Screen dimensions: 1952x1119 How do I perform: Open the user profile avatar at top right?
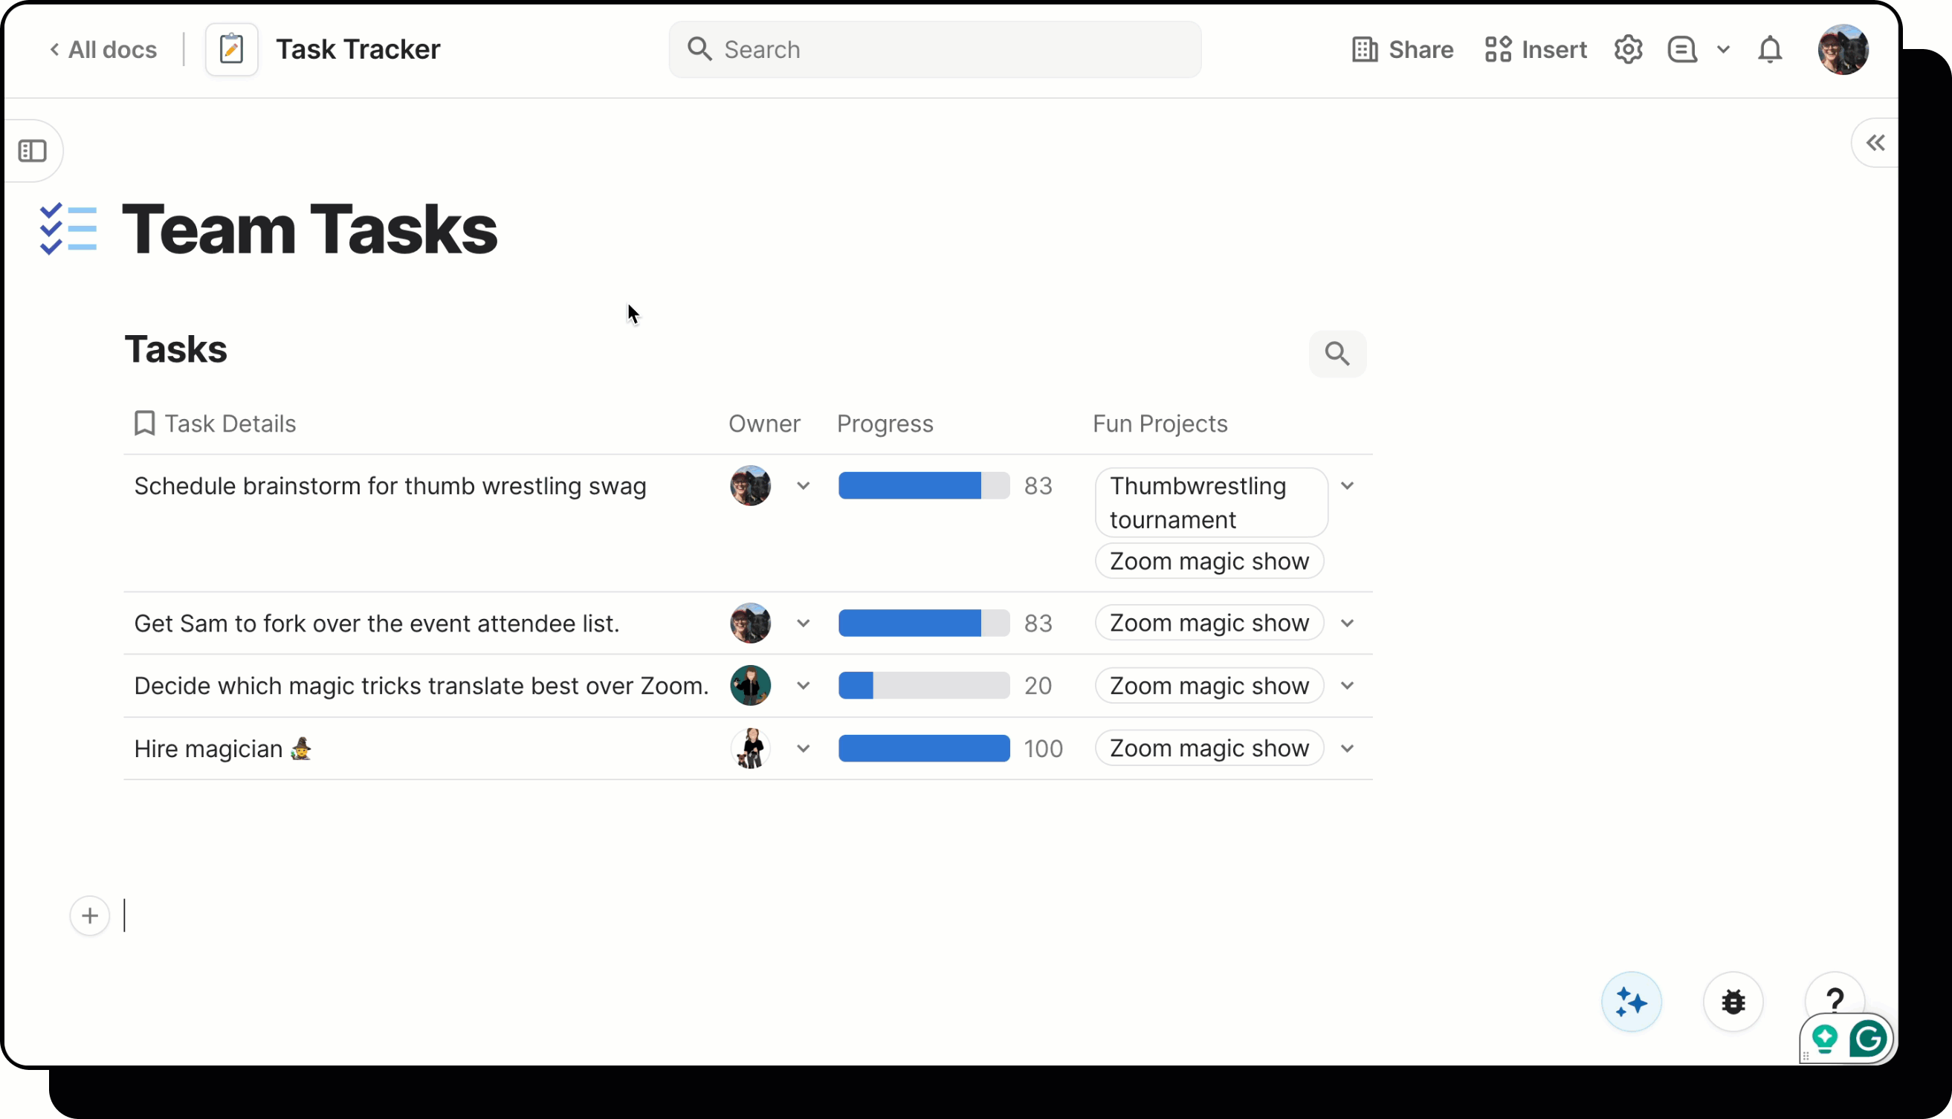[x=1842, y=50]
